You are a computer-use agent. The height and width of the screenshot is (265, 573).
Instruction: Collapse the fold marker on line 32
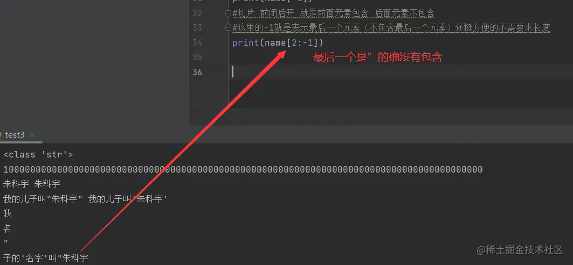229,14
